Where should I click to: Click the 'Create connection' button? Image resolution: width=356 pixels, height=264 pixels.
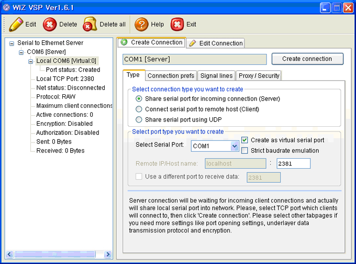point(307,59)
